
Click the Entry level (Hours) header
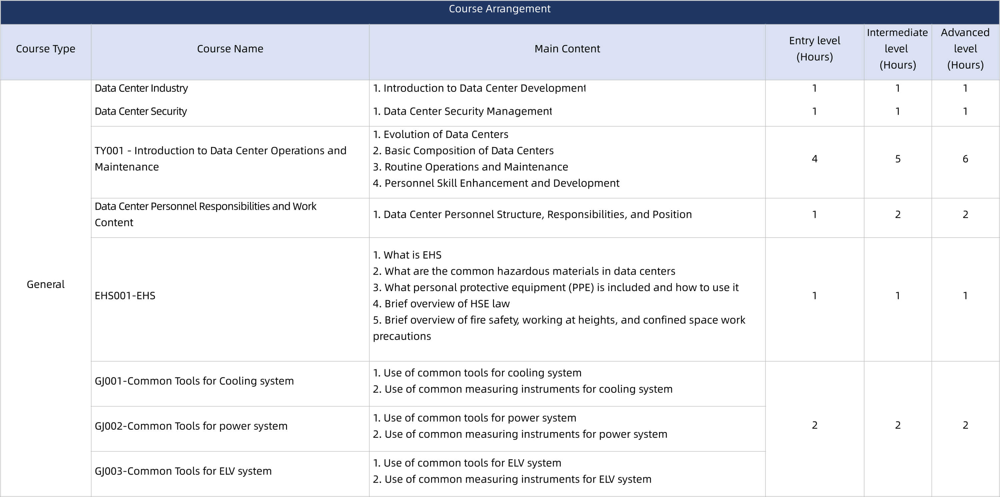(814, 49)
